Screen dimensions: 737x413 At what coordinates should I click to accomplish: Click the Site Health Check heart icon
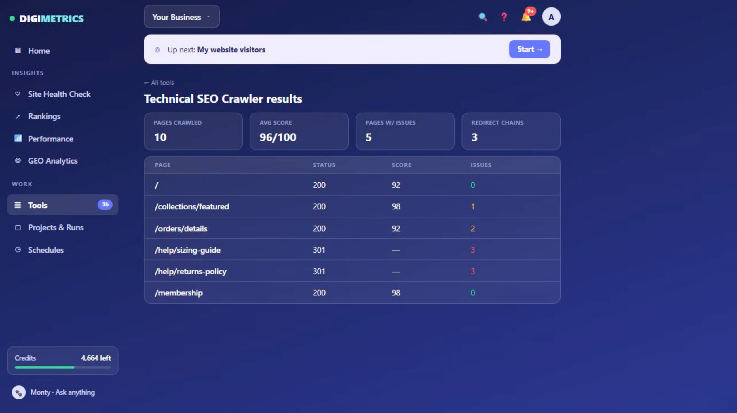pyautogui.click(x=18, y=94)
